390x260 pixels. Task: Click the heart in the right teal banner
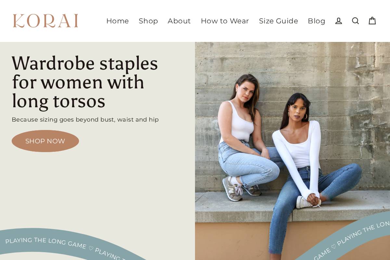click(333, 247)
